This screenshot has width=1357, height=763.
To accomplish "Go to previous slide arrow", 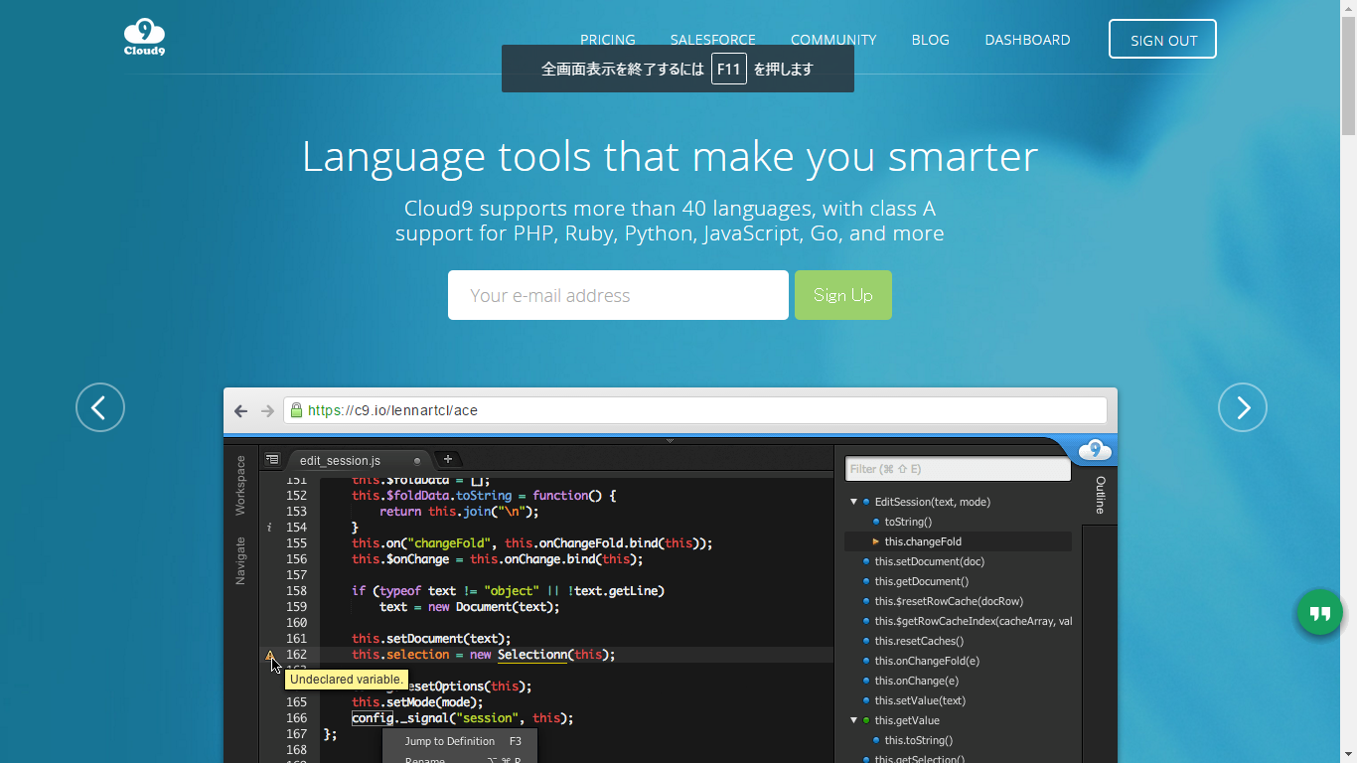I will tap(100, 407).
